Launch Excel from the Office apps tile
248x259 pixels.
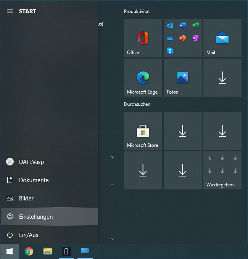(x=195, y=25)
